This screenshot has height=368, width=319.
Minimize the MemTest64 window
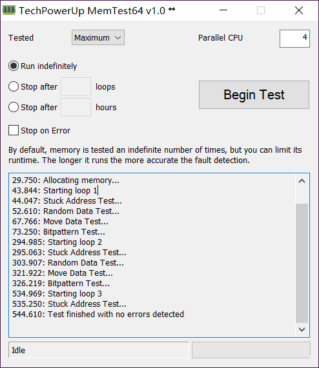[x=223, y=10]
